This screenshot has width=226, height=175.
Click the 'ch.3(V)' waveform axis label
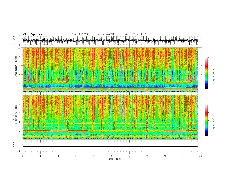(14, 147)
